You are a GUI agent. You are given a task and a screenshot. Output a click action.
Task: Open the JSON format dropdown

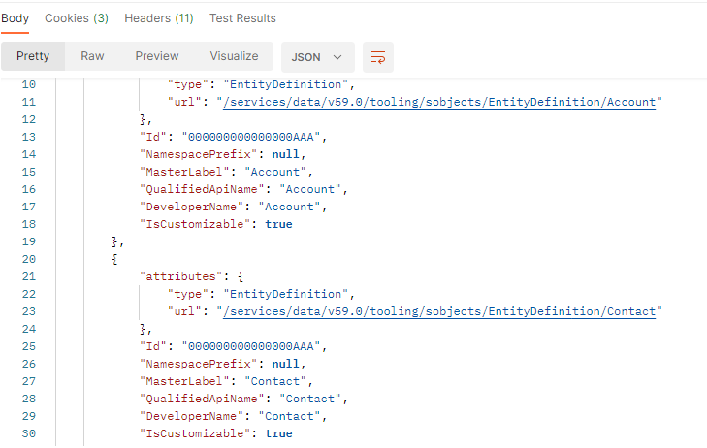318,57
